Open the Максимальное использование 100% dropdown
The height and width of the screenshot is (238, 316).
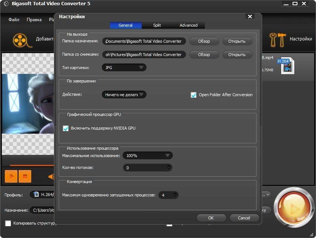[x=148, y=156]
